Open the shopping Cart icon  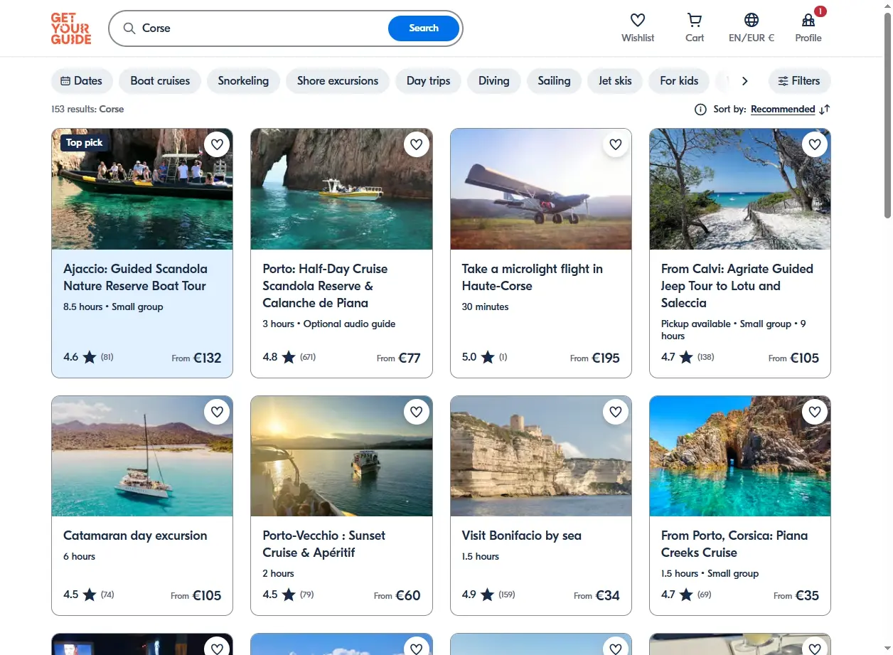[695, 20]
